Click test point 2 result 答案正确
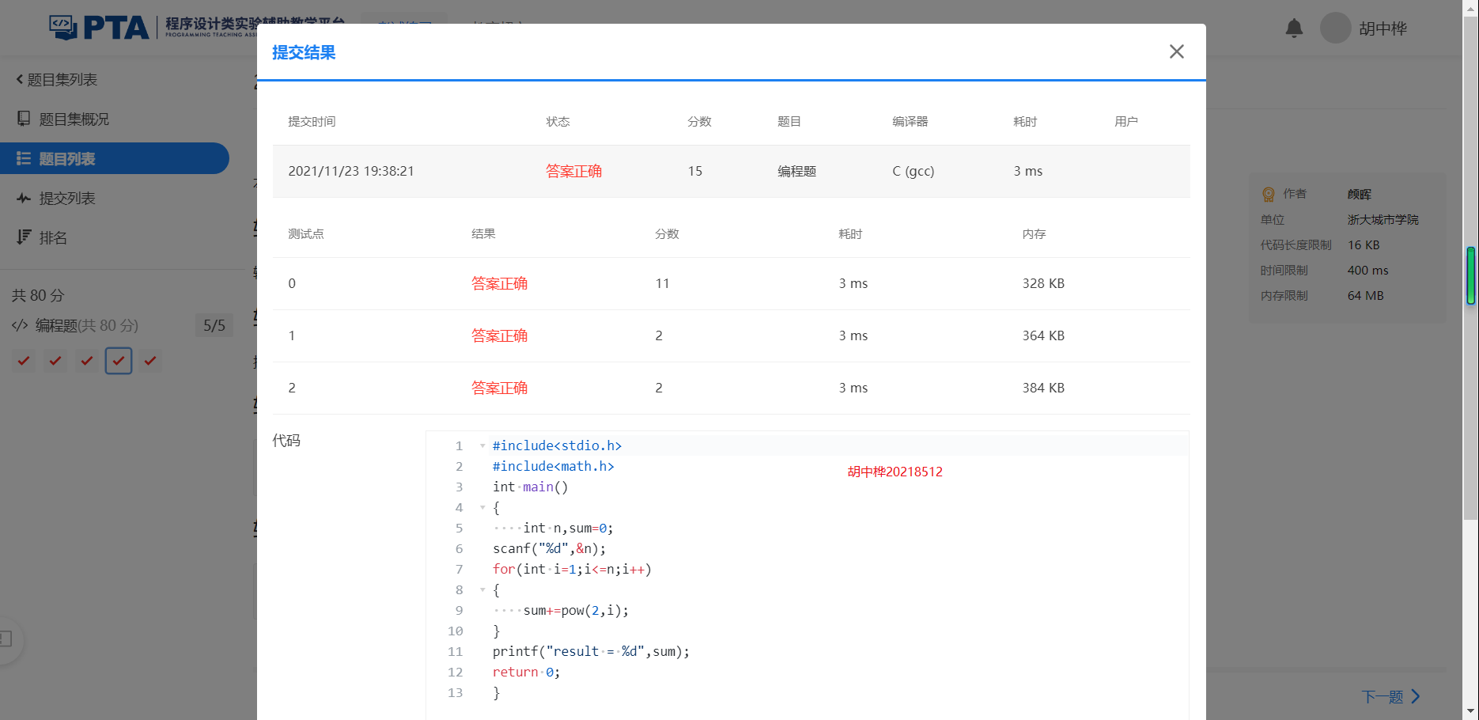This screenshot has width=1479, height=720. (499, 388)
